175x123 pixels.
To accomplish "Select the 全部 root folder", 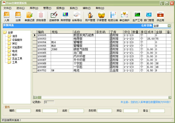I will (8, 32).
